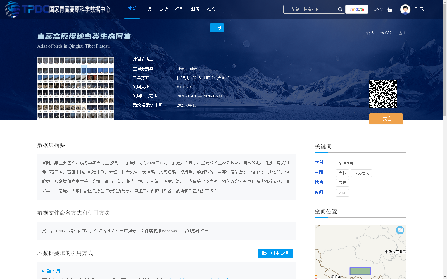Click the 注册 register button
Screen dimensions: 447x279
[217, 28]
